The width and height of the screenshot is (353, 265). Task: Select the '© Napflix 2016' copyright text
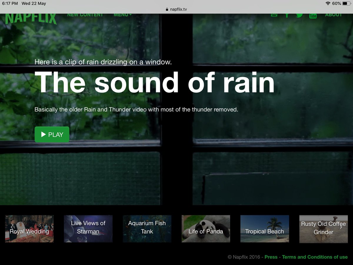tap(244, 257)
